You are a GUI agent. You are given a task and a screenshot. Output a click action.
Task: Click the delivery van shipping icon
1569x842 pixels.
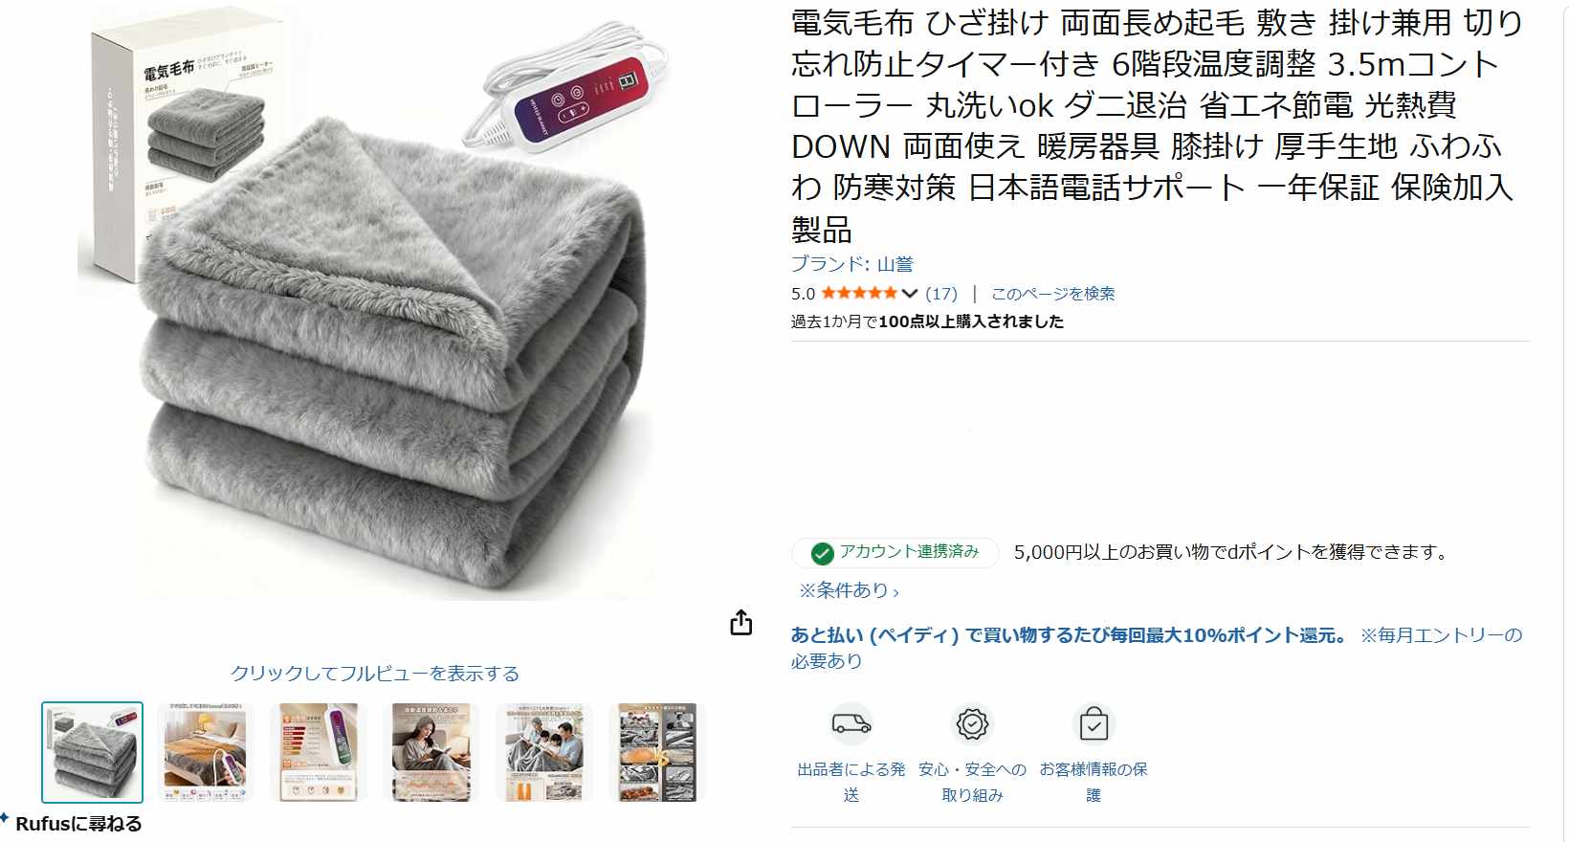[x=851, y=723]
